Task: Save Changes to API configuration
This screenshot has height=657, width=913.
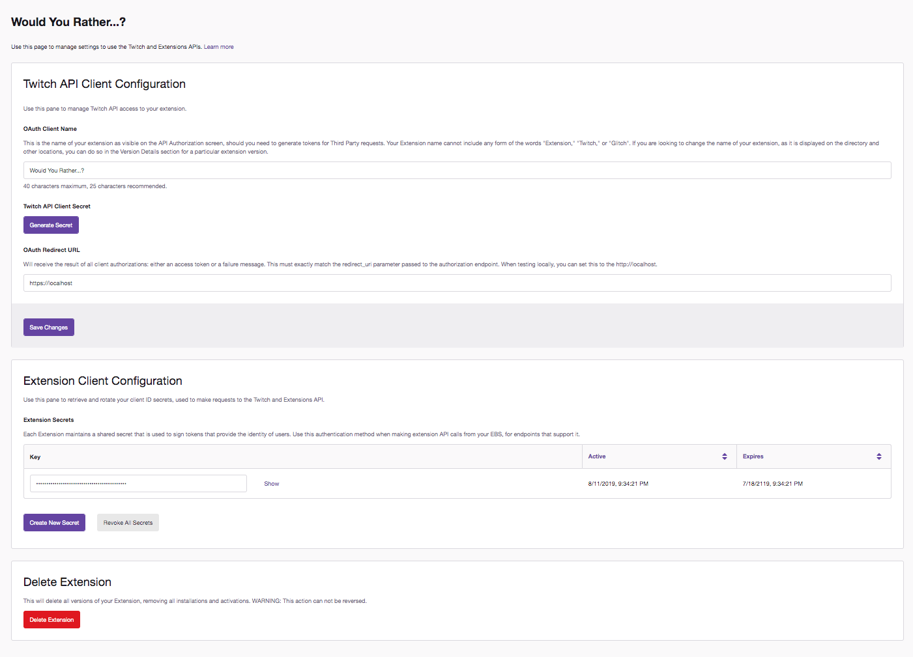Action: click(x=49, y=328)
